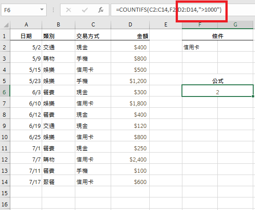
Task: Click the Select All corner triangle
Action: (x=5, y=25)
